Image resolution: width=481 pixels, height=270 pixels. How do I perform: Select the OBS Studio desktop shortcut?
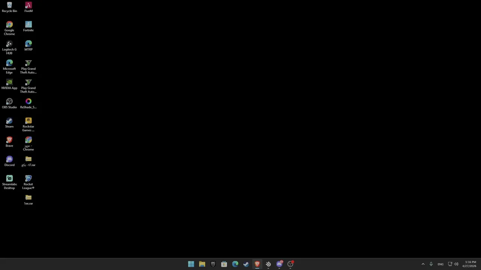click(9, 103)
